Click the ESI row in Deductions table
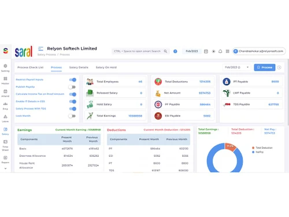 click(149, 156)
